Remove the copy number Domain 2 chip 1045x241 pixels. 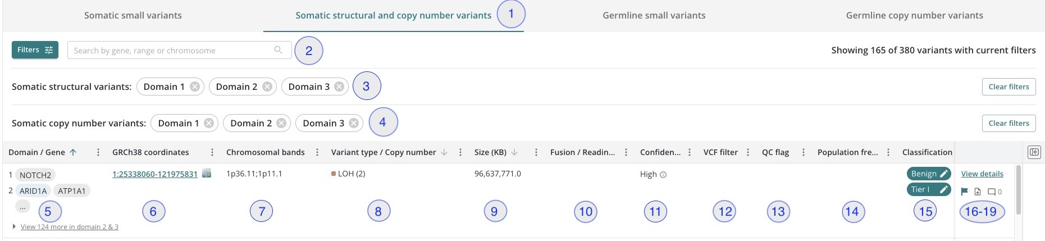(281, 123)
